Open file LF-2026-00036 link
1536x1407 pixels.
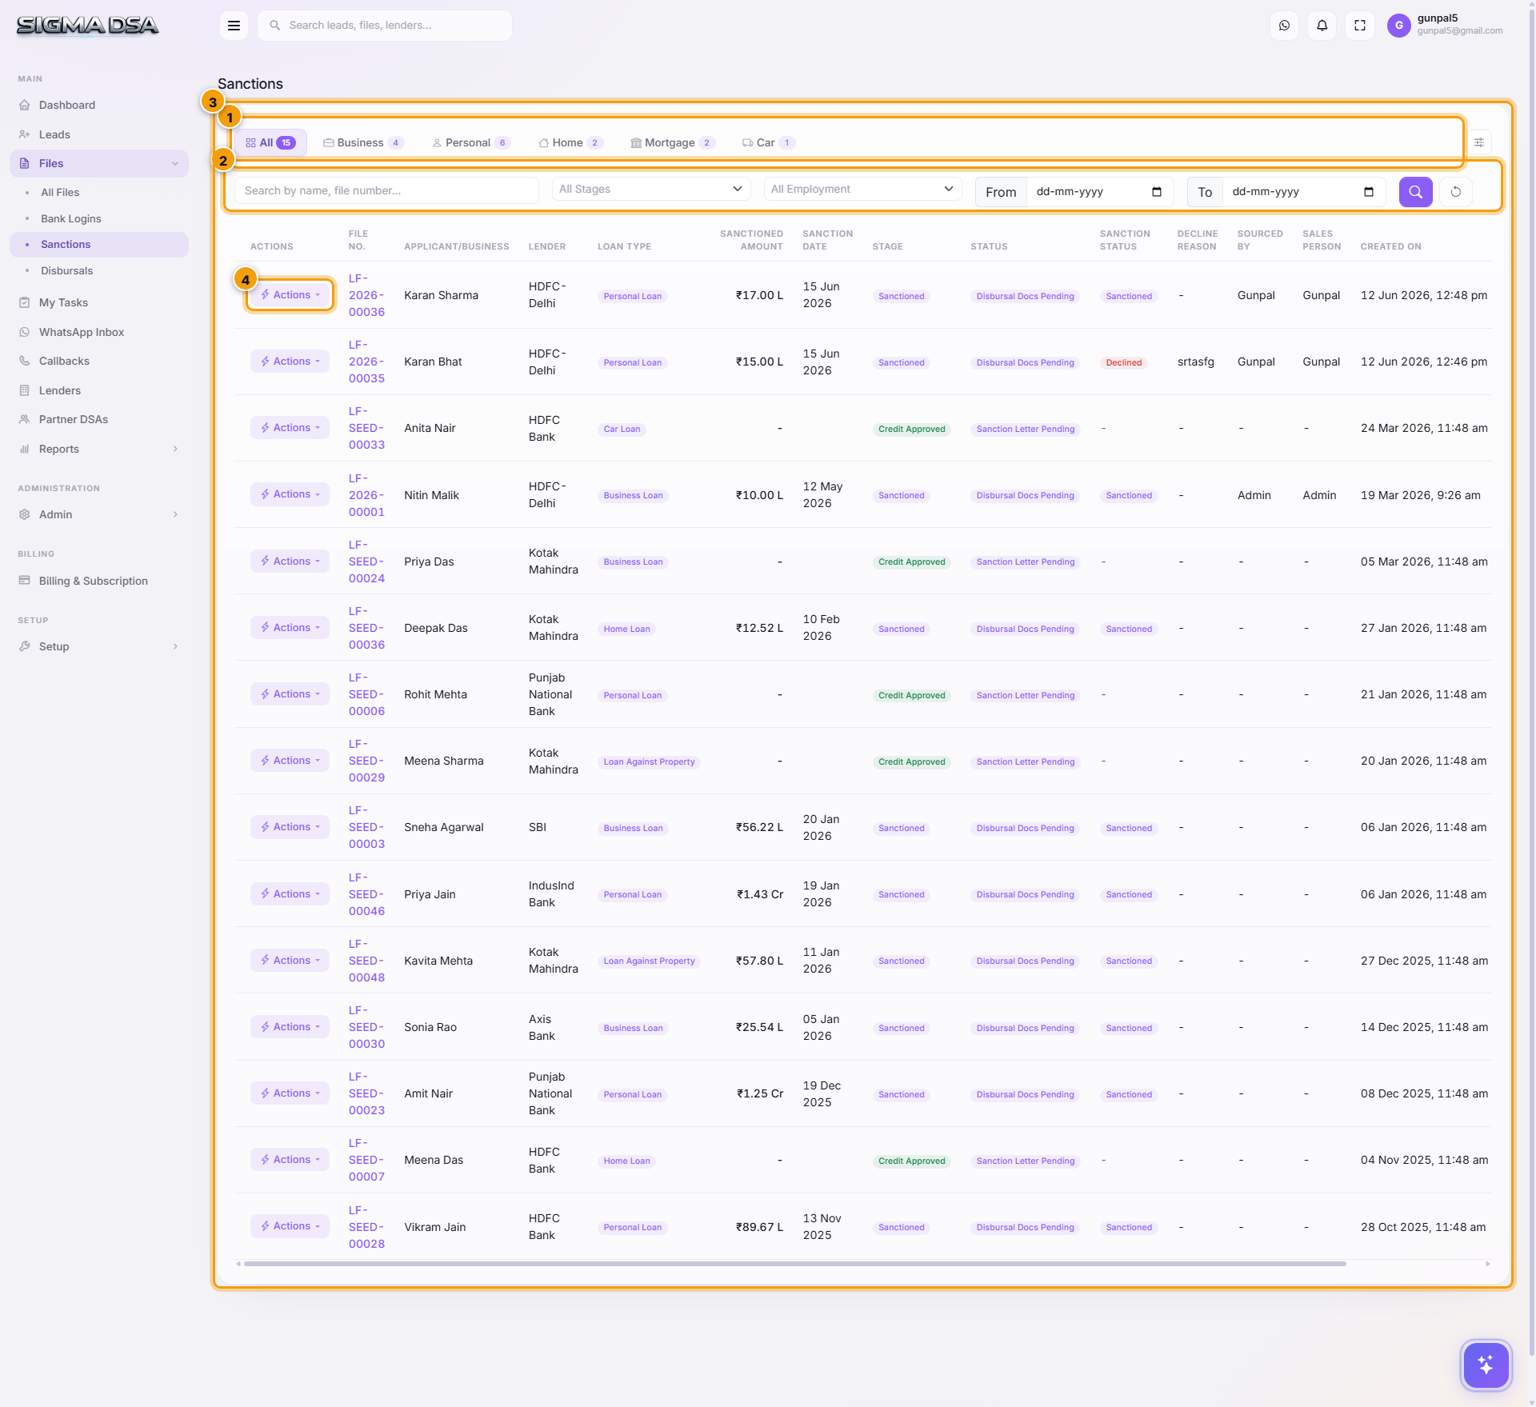click(x=366, y=295)
